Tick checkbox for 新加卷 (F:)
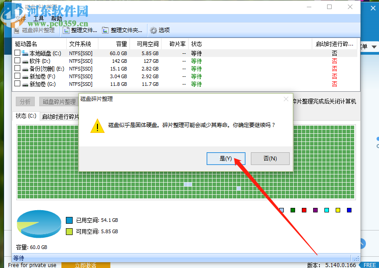The image size is (379, 268). [17, 76]
